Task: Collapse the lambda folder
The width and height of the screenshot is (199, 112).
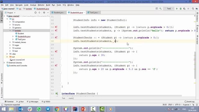Action: pos(10,30)
